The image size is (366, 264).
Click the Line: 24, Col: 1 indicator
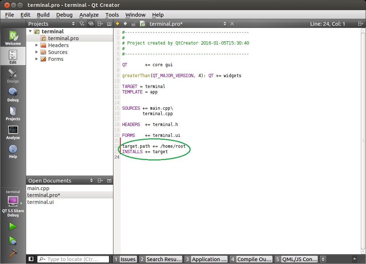pyautogui.click(x=327, y=24)
